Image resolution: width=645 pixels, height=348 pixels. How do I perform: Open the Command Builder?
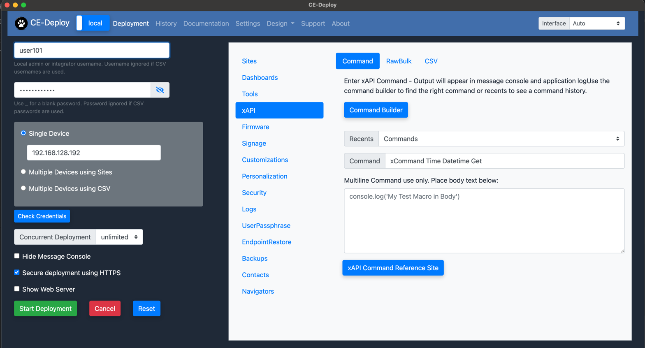tap(376, 110)
